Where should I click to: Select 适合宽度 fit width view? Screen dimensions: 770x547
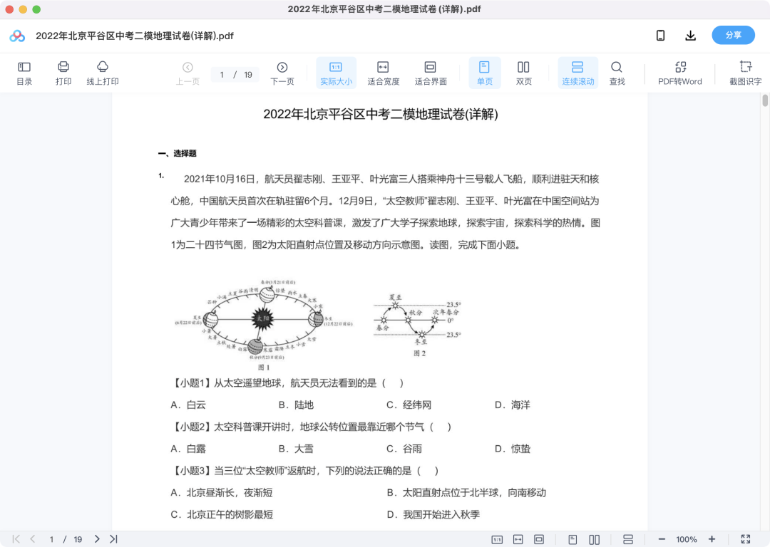(x=383, y=73)
